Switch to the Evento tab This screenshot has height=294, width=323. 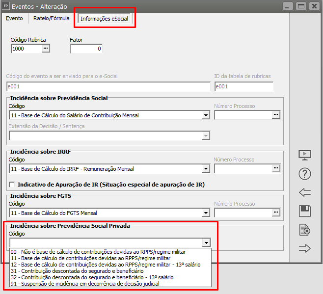point(14,18)
